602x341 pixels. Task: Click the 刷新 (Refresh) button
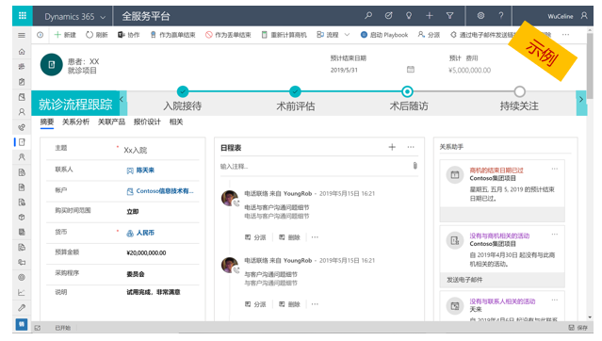97,35
